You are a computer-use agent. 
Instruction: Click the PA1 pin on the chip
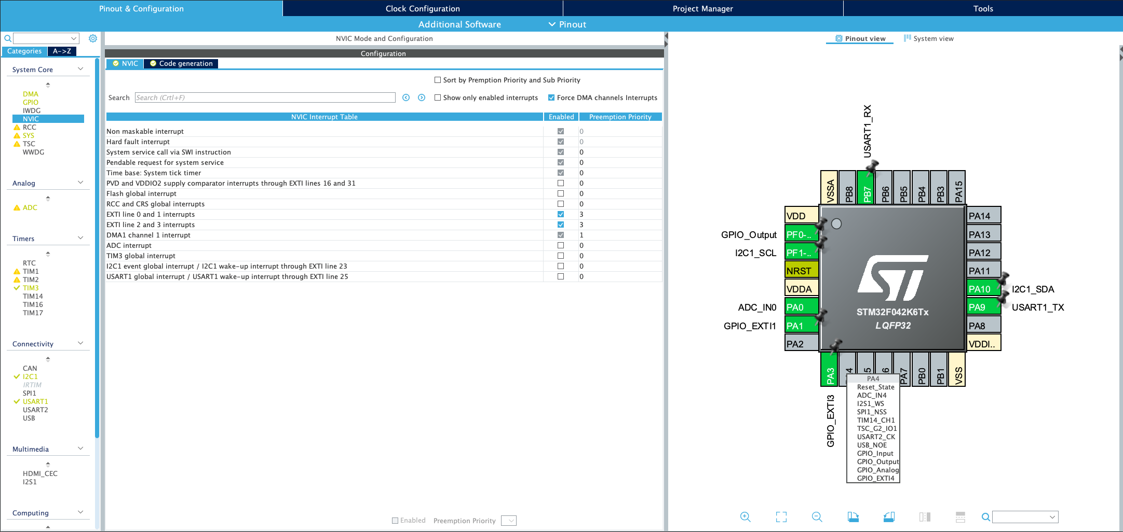pos(802,326)
